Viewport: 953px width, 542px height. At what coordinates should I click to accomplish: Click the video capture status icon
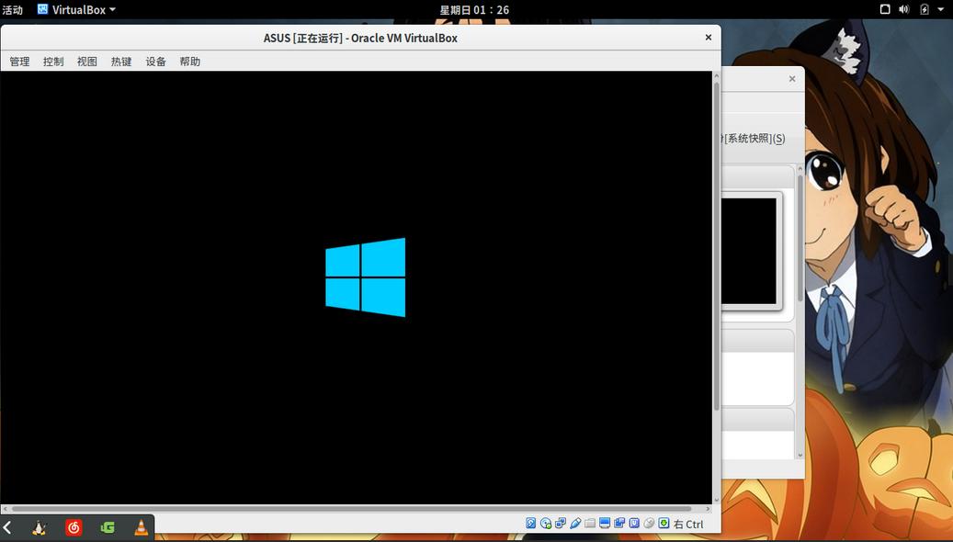[619, 523]
